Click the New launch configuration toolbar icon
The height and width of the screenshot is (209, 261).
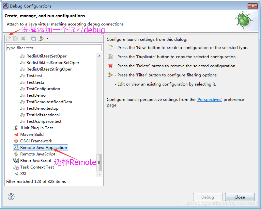click(9, 39)
